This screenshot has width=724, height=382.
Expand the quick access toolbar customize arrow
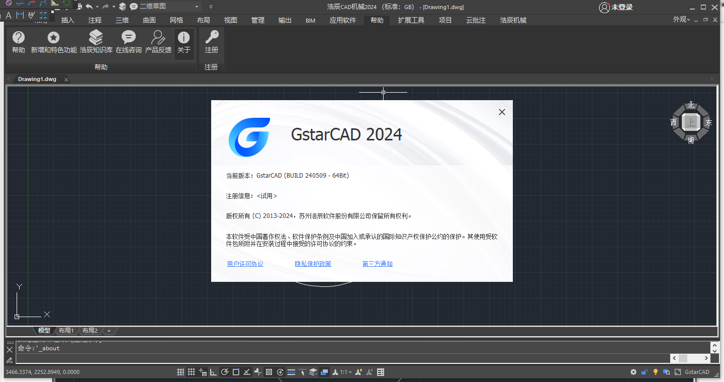[x=211, y=7]
